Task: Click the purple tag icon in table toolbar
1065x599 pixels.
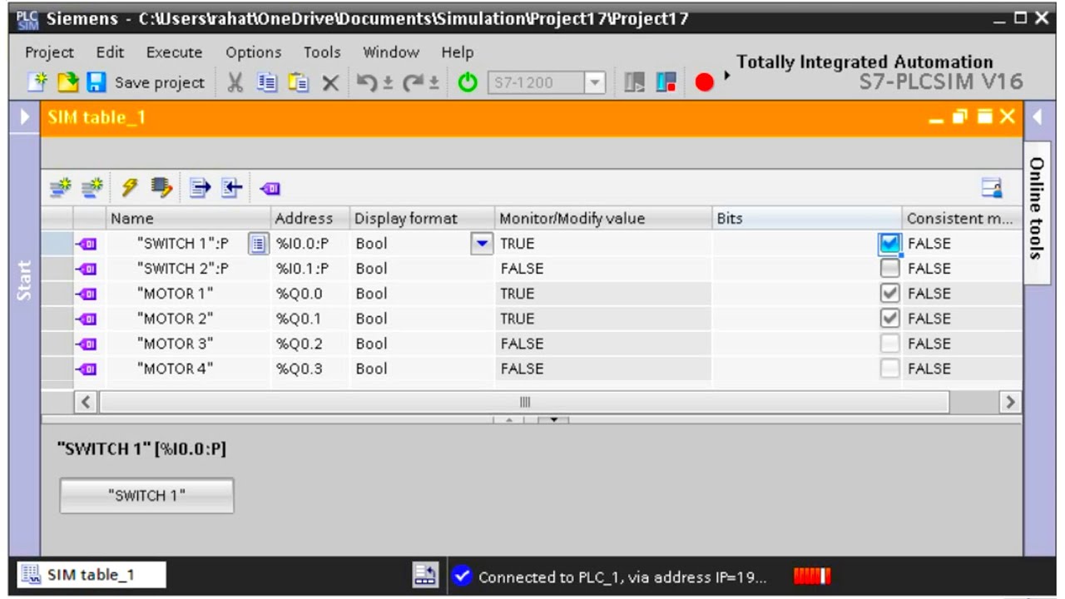Action: tap(270, 189)
